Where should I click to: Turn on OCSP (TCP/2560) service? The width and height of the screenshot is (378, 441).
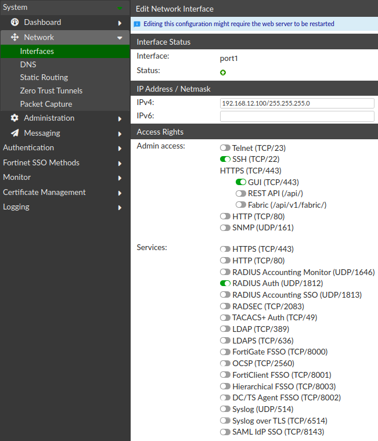point(225,363)
